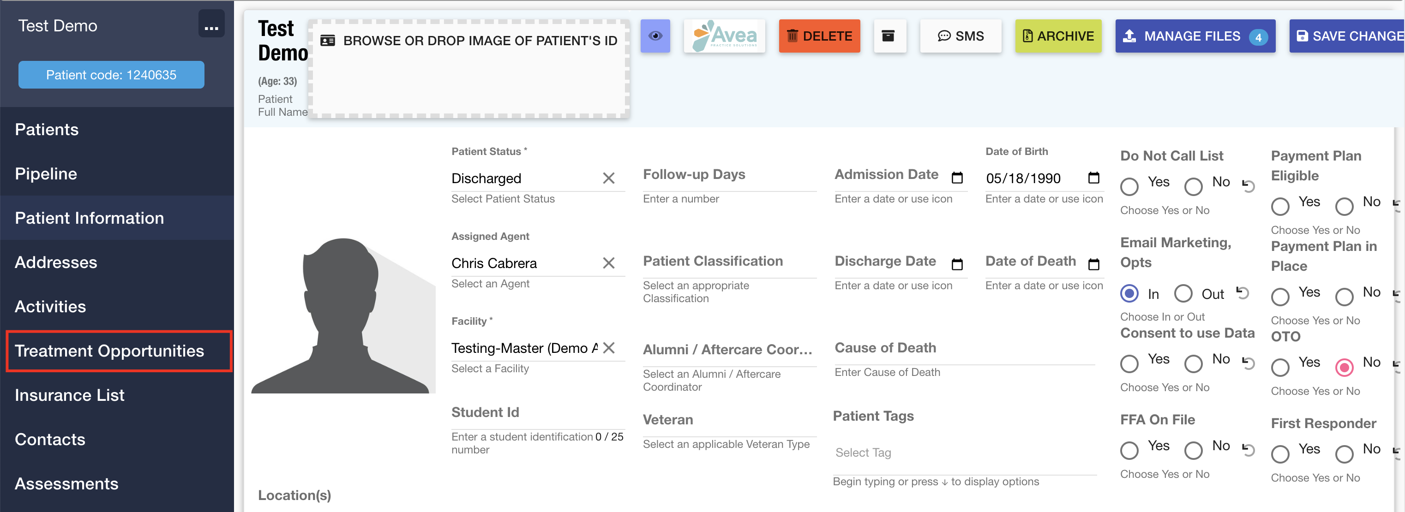Click the purple eye visibility icon
The width and height of the screenshot is (1405, 512).
(x=654, y=36)
